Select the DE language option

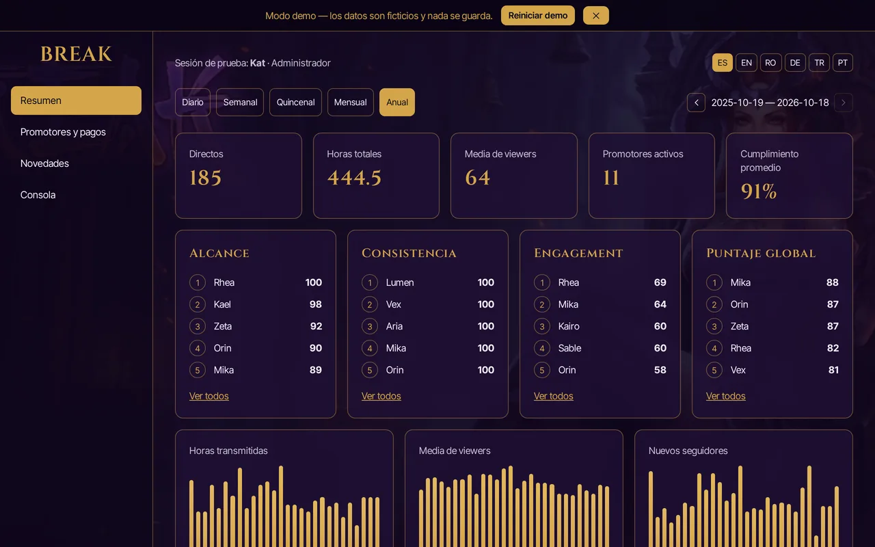coord(795,63)
